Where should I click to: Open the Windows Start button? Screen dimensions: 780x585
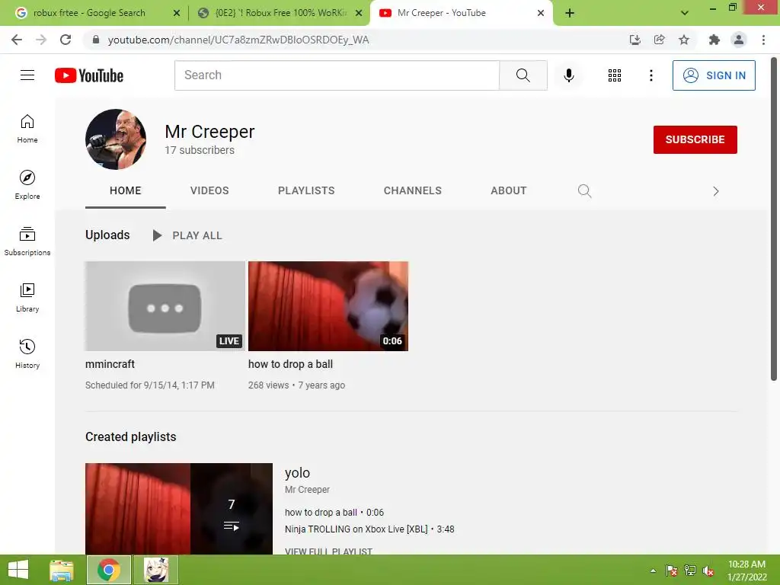pyautogui.click(x=18, y=570)
